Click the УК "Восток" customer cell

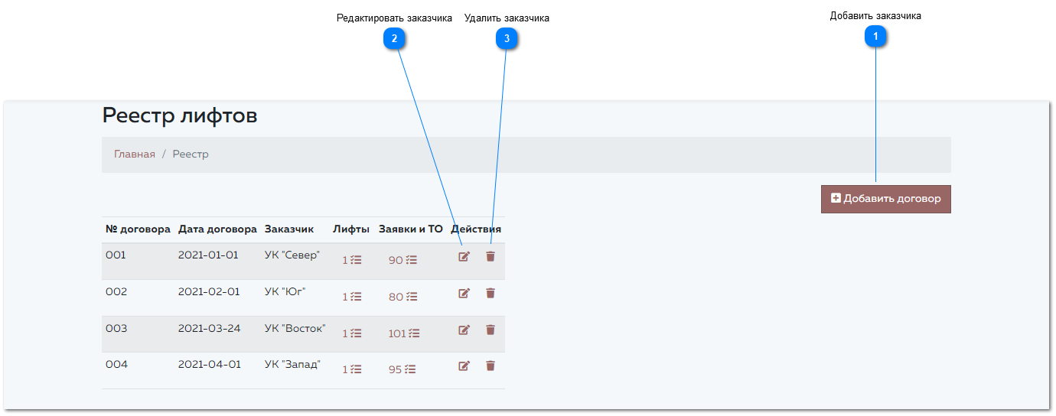[295, 329]
